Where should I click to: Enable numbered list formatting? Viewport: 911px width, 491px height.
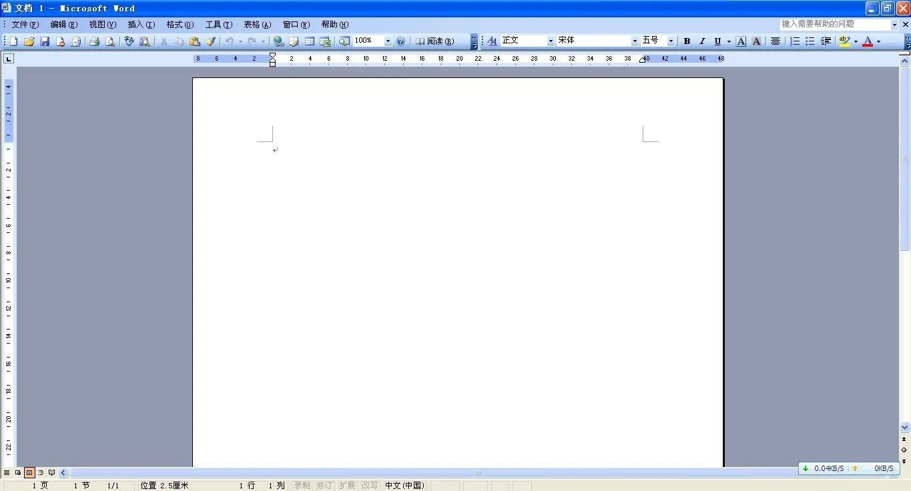794,41
